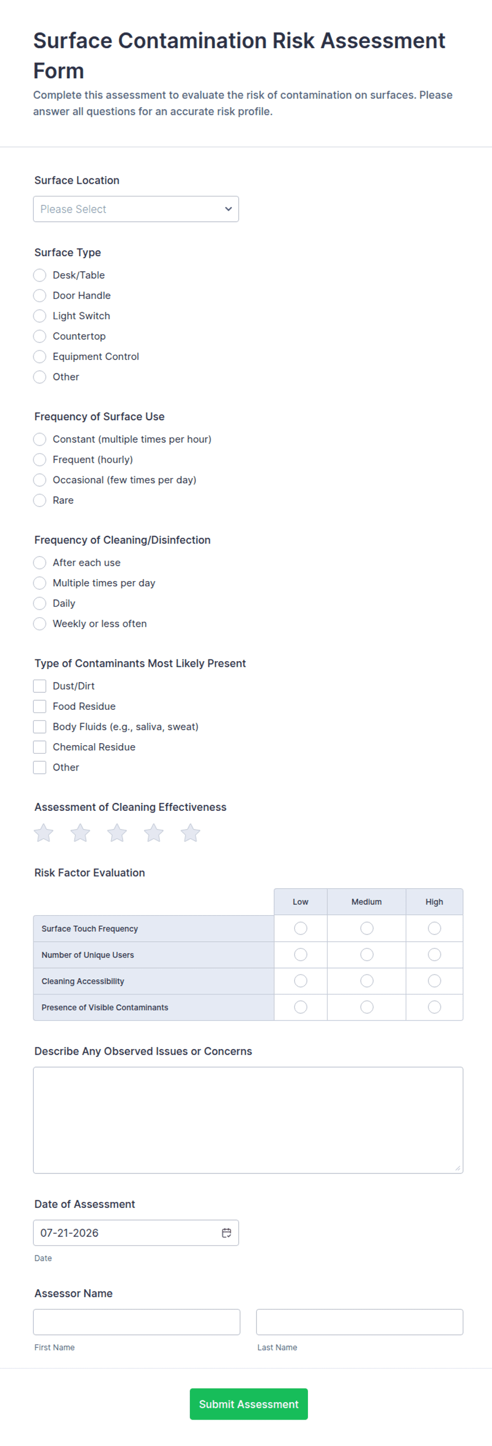Check the Dust/Dirt contaminant box
Viewport: 492px width, 1446px height.
tap(40, 686)
